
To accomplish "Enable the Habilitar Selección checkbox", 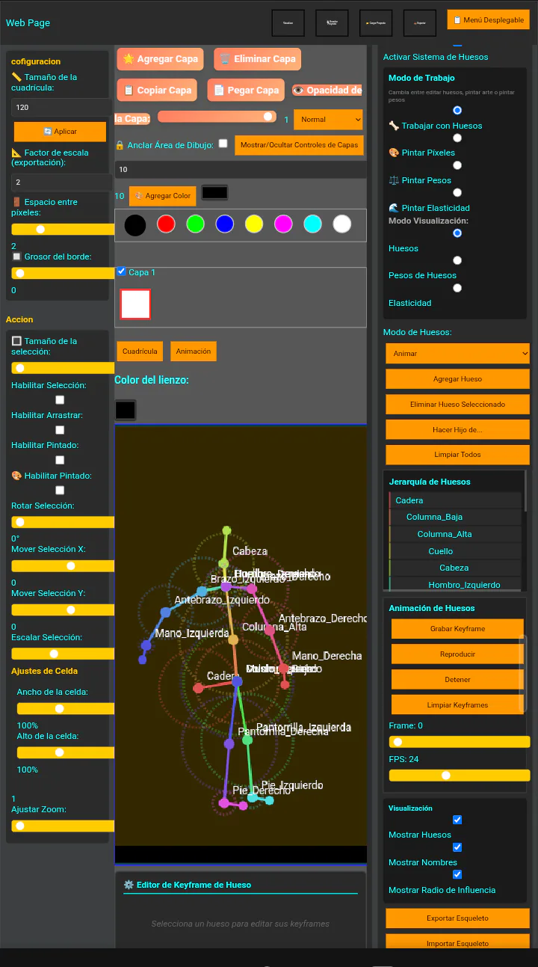I will point(60,400).
